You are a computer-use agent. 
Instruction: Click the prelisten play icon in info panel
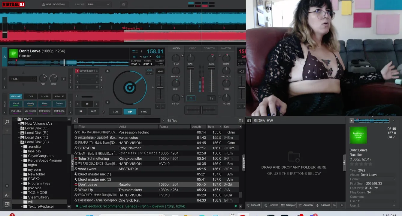point(352,121)
